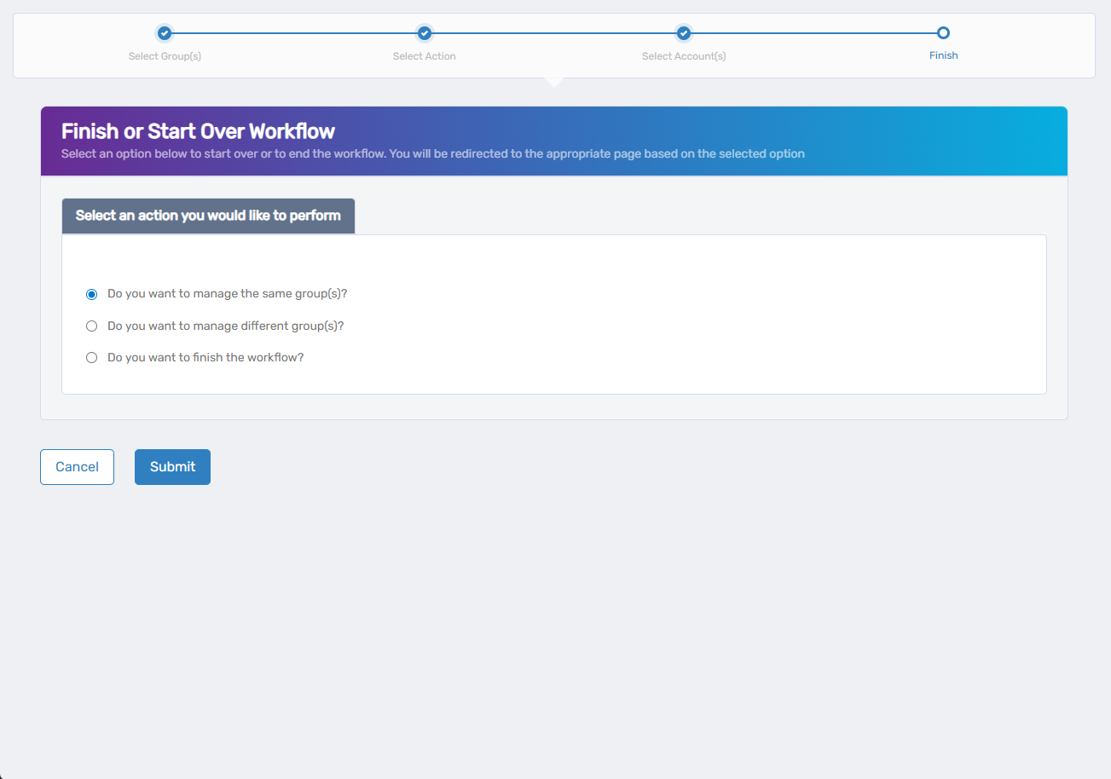The width and height of the screenshot is (1111, 779).
Task: Click the Select Group(s) checkmark icon
Action: 164,33
